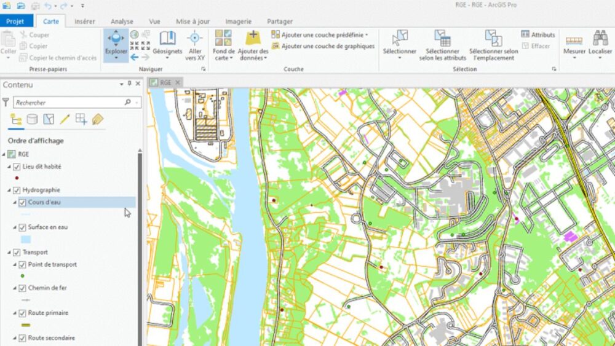This screenshot has width=615, height=346.
Task: Uncheck the Hydrographie group layer
Action: (17, 191)
